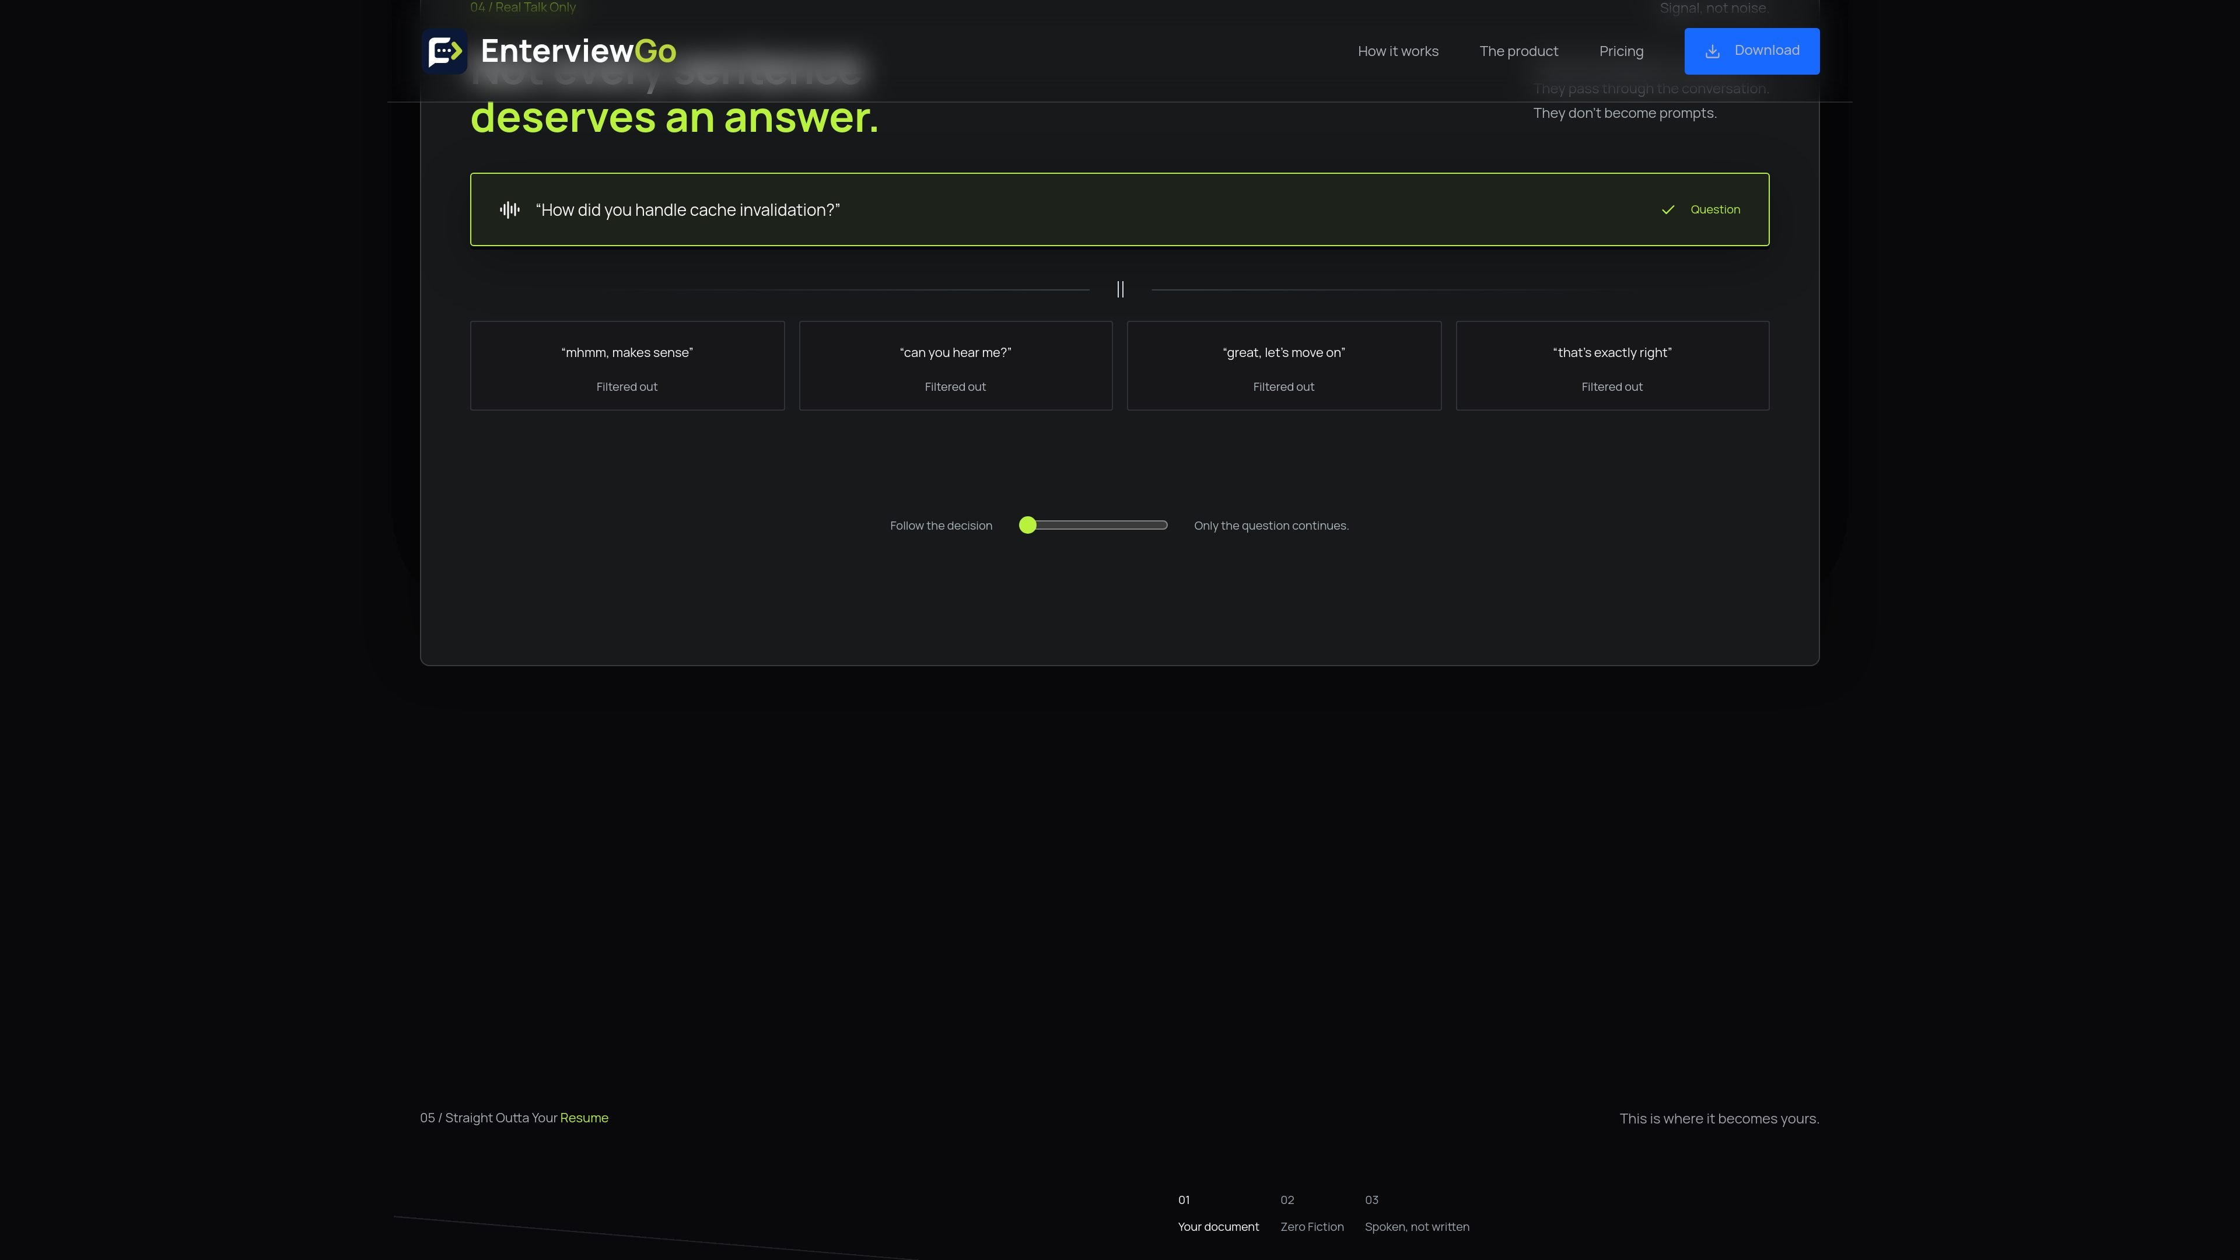Switch to the 01 Your document tab
The image size is (2240, 1260).
click(1218, 1214)
